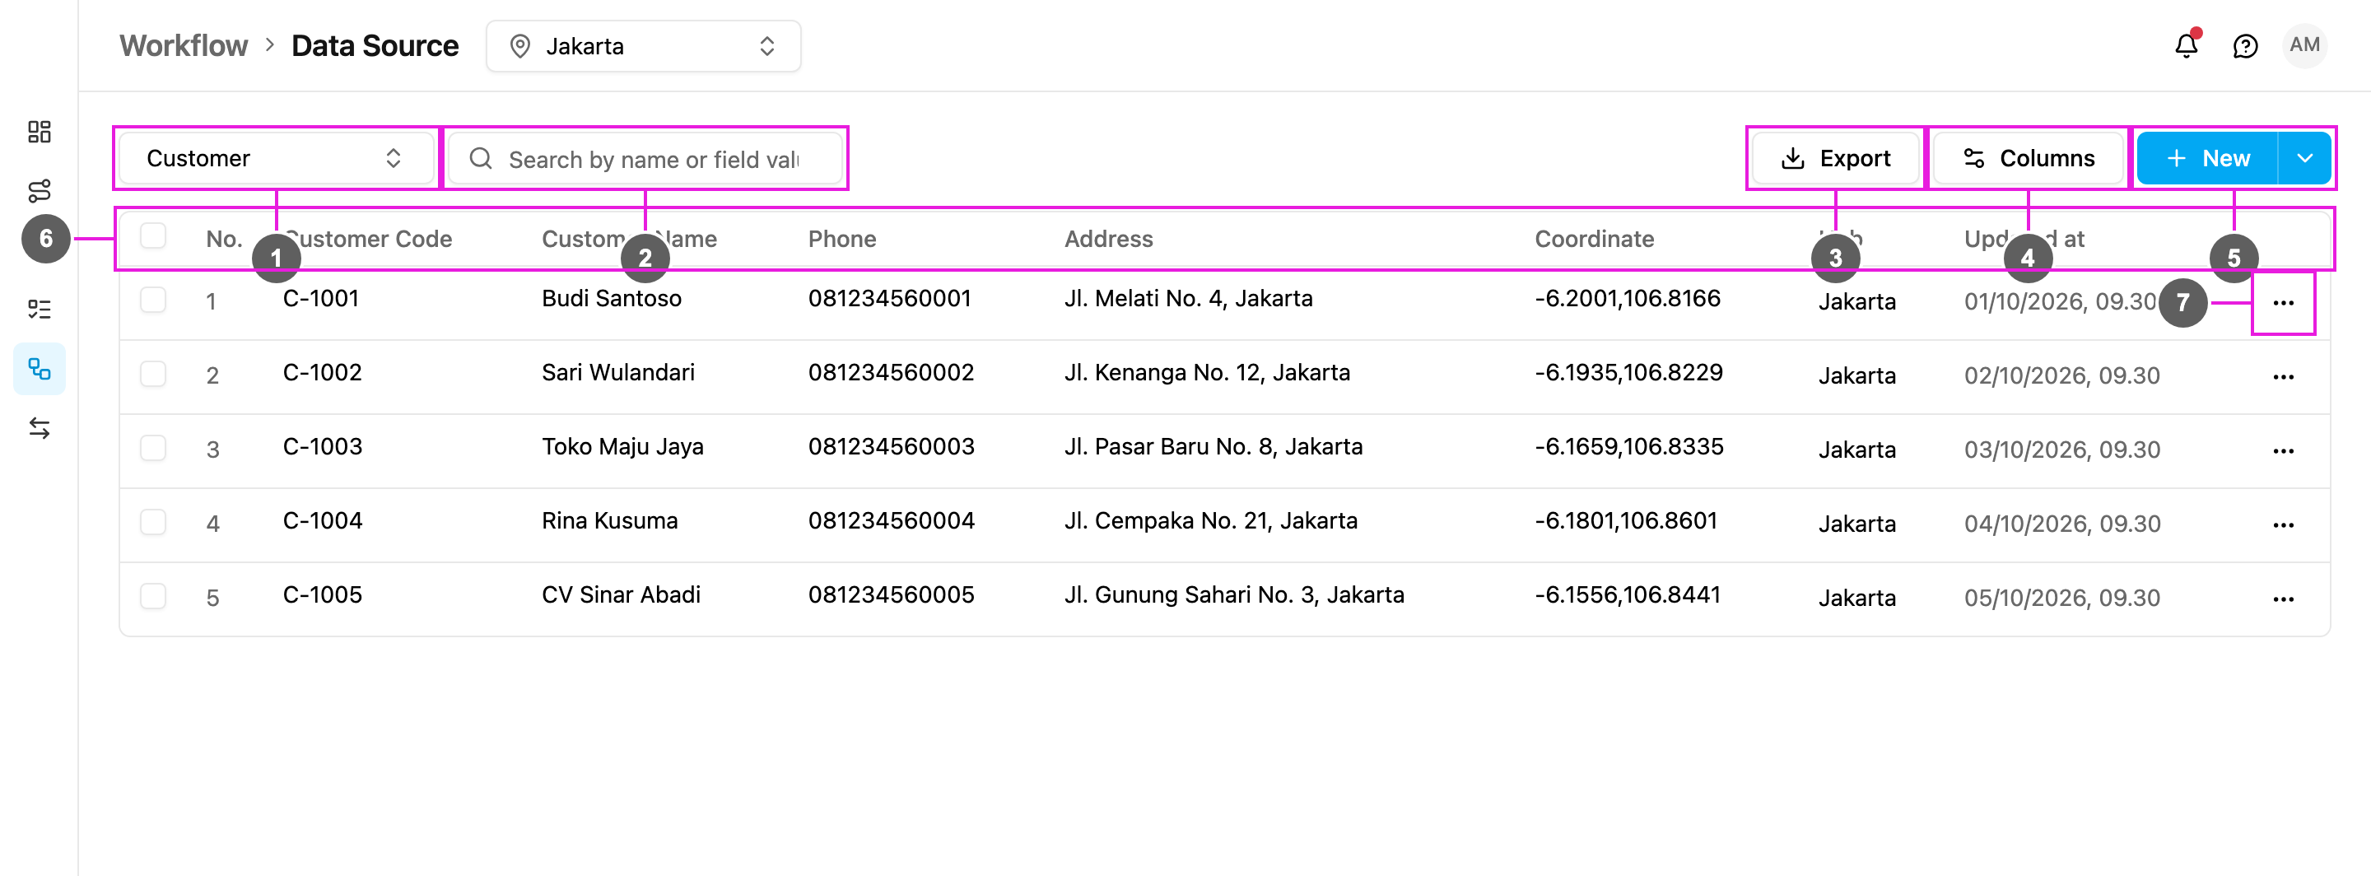Tick the checkbox for row C-1001
The image size is (2371, 876).
[153, 300]
